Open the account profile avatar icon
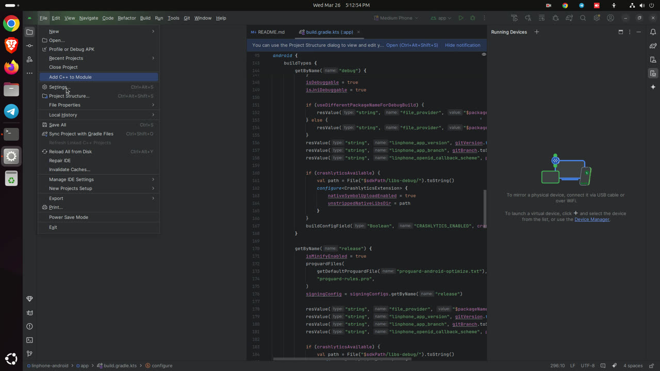Image resolution: width=660 pixels, height=371 pixels. pos(610,18)
